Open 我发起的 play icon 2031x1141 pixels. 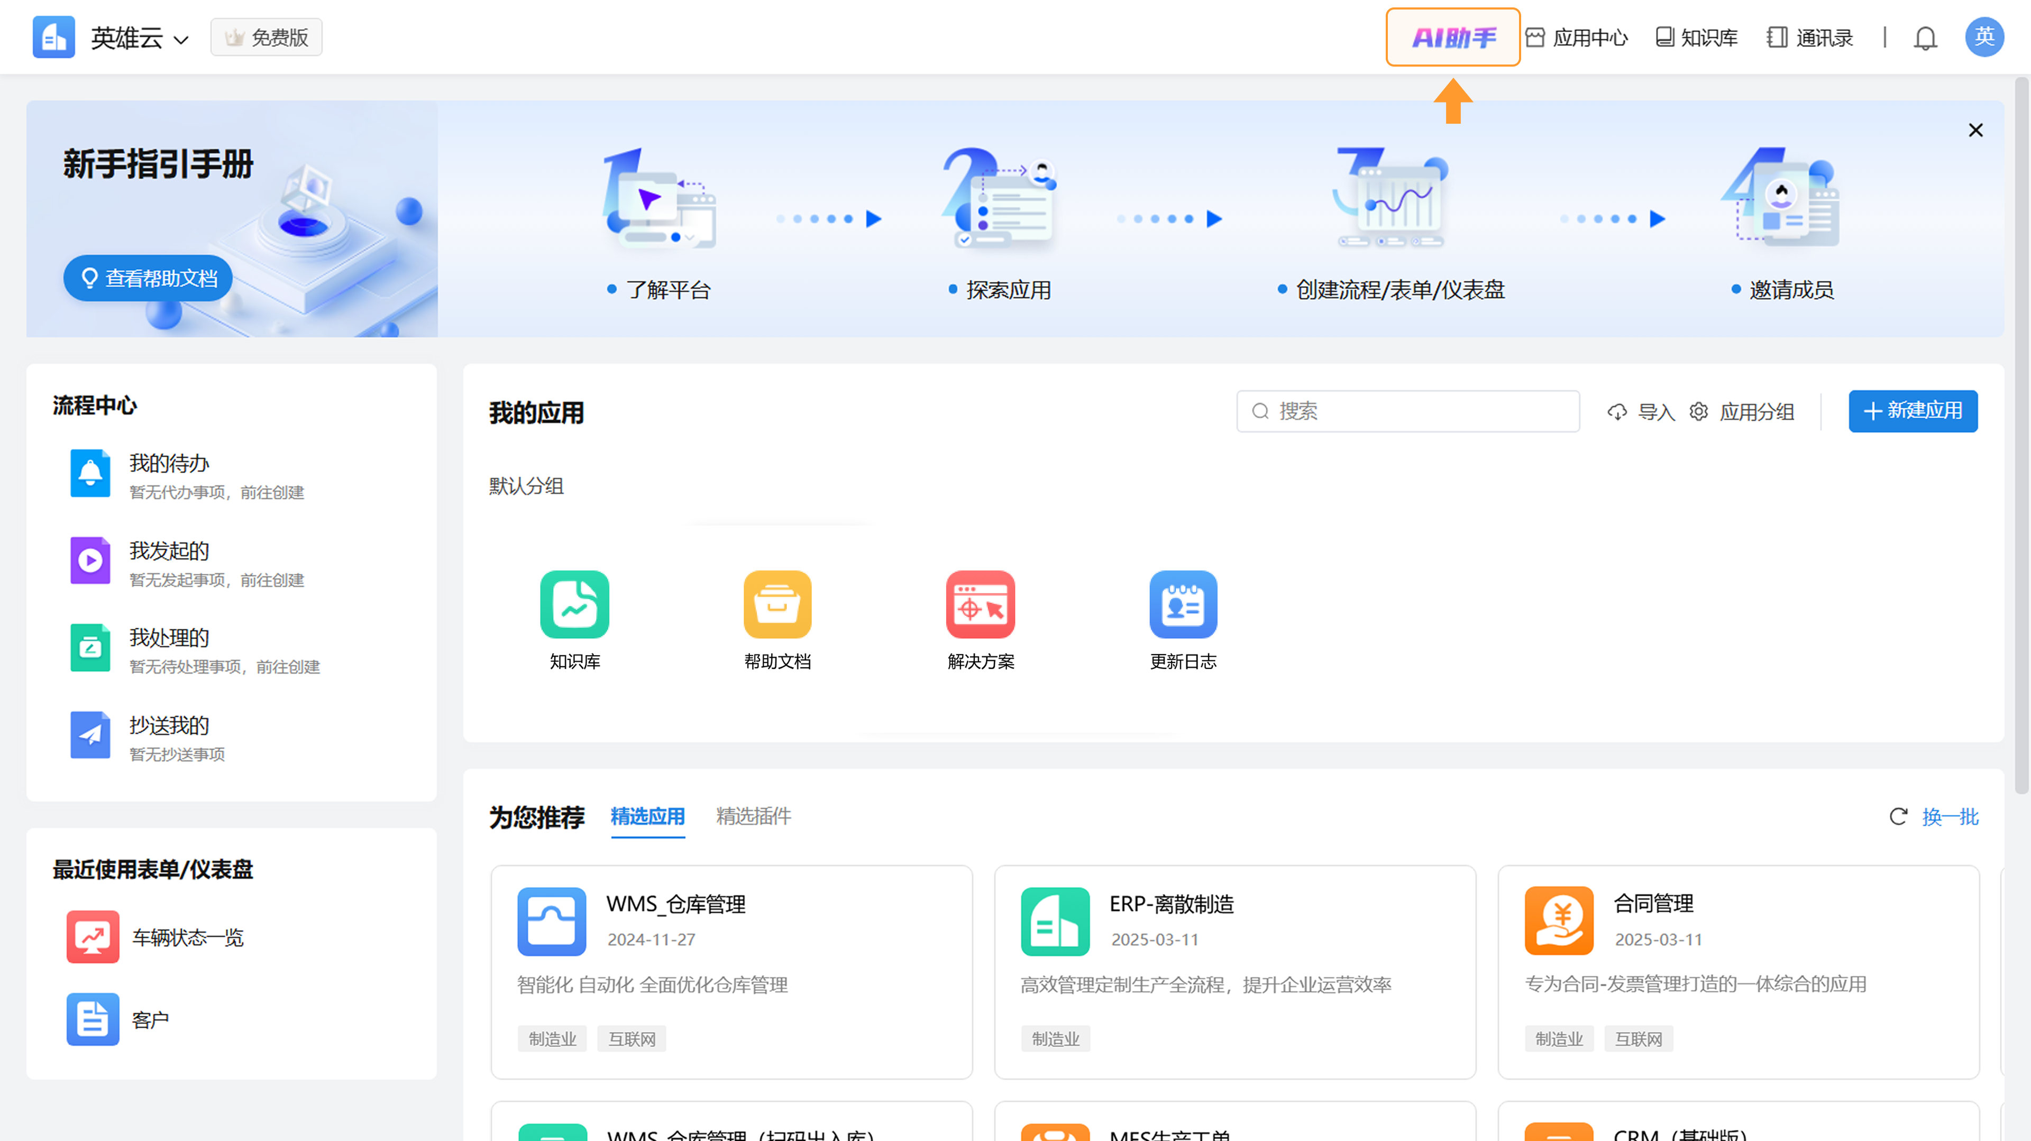90,560
